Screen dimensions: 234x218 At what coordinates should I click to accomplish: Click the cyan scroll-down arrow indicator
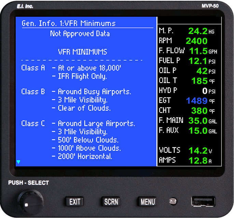tap(18, 162)
